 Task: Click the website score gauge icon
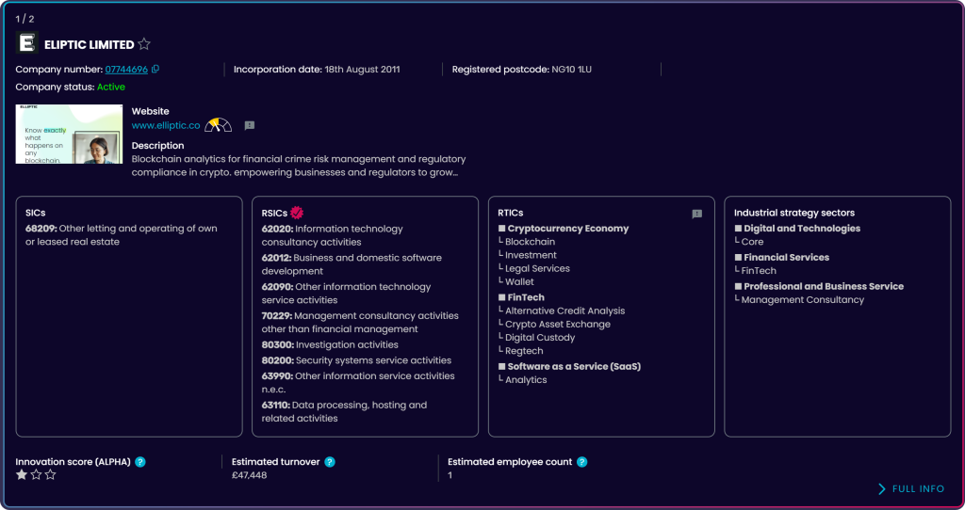(x=218, y=125)
